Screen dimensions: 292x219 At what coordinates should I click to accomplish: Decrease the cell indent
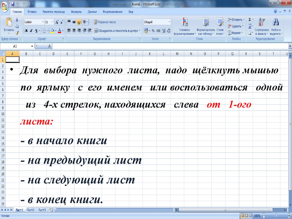(x=84, y=31)
